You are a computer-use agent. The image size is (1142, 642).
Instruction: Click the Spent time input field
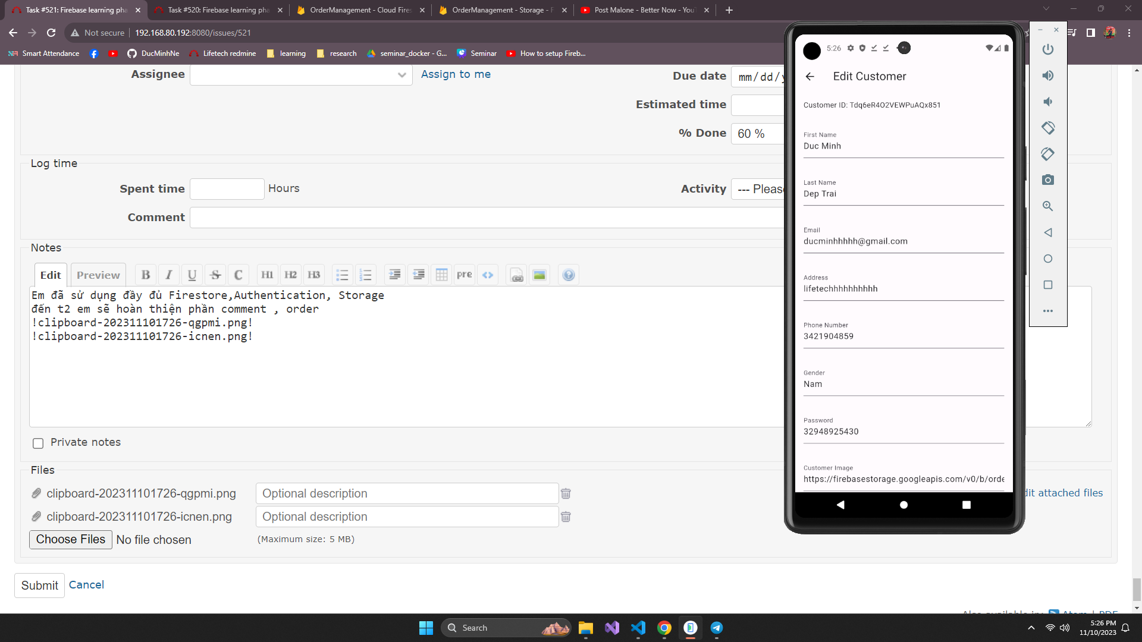point(227,189)
